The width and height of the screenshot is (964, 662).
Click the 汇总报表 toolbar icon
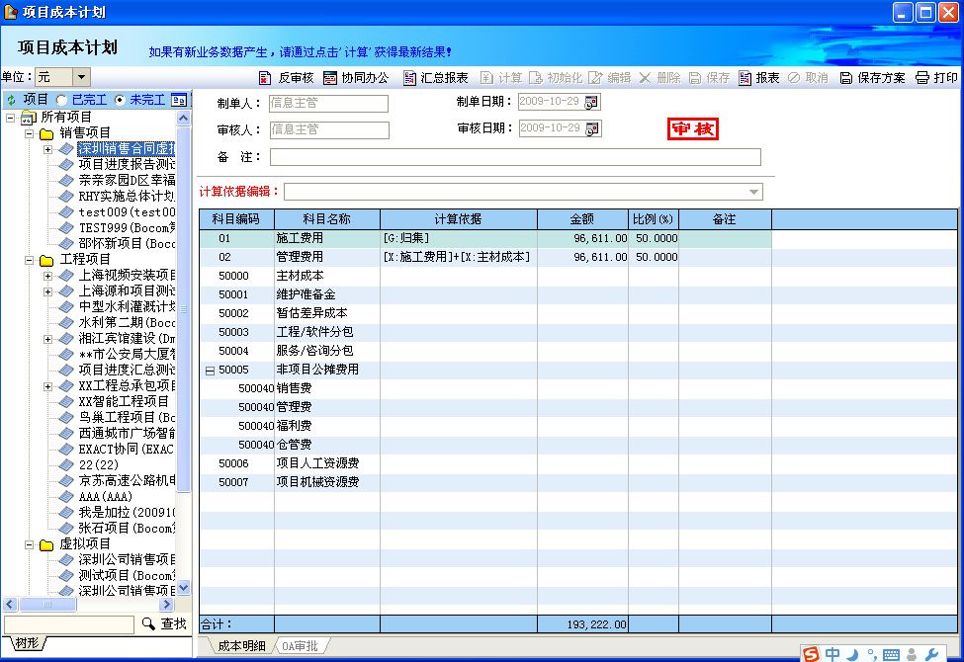pyautogui.click(x=409, y=78)
